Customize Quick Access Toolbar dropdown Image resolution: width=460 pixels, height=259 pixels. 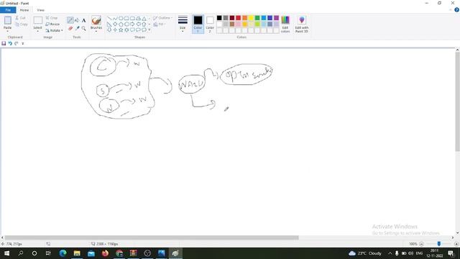pos(23,43)
